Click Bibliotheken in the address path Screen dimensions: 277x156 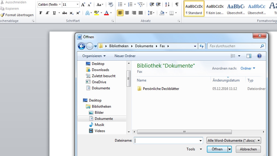[119, 46]
